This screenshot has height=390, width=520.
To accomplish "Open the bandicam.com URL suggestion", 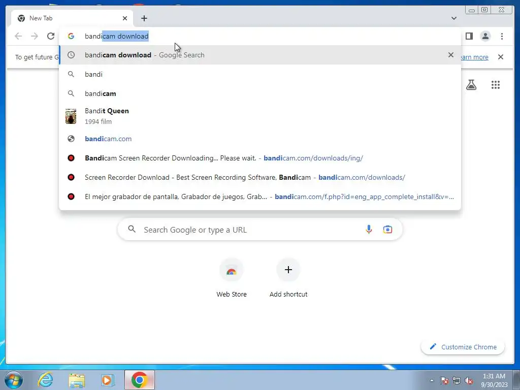I will [260, 139].
